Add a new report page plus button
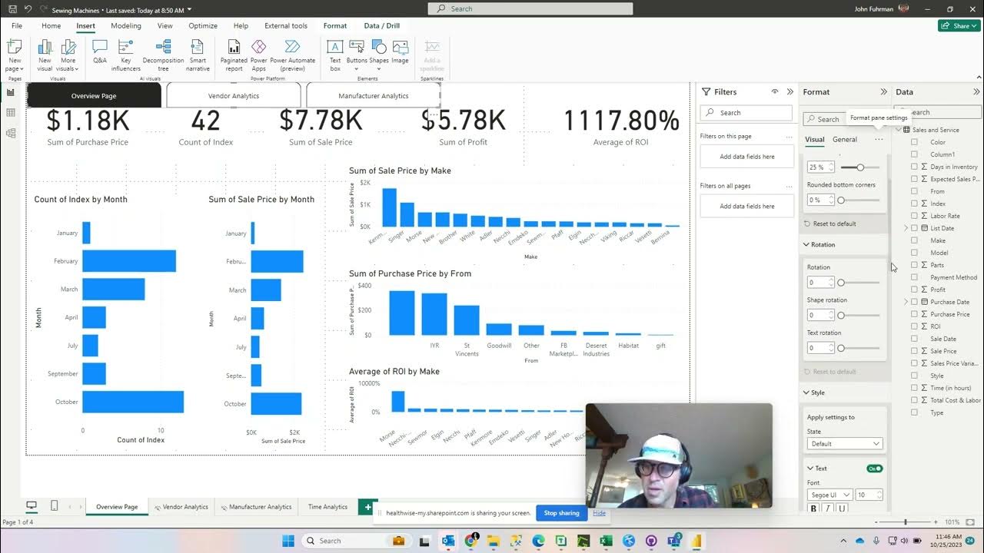The height and width of the screenshot is (553, 984). [x=368, y=507]
